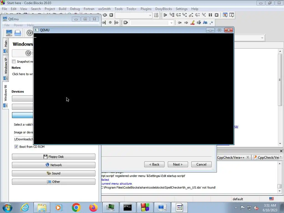This screenshot has width=284, height=213.
Task: Uncheck the Boot from CD ROM checkbox
Action: tap(16, 147)
